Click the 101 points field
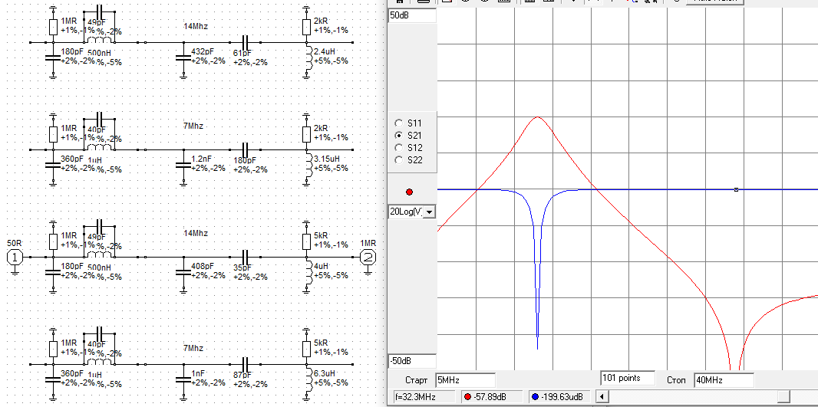The image size is (818, 407). [626, 378]
